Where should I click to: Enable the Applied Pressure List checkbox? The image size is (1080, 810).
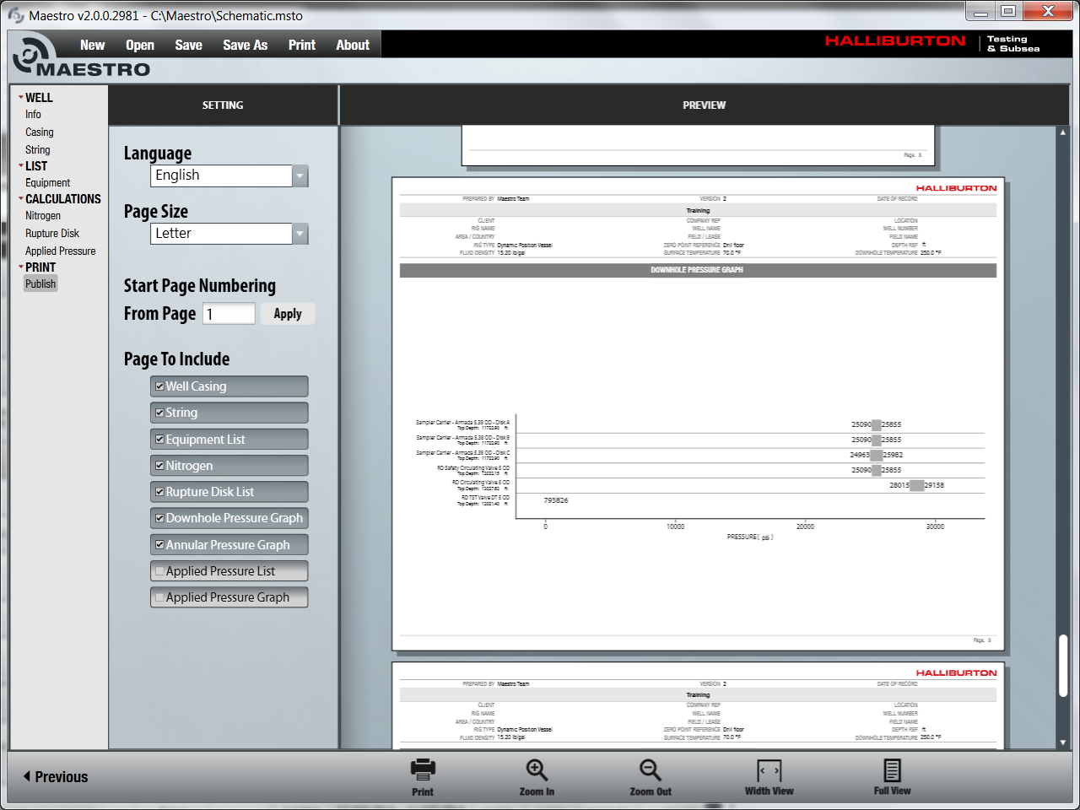pos(159,571)
